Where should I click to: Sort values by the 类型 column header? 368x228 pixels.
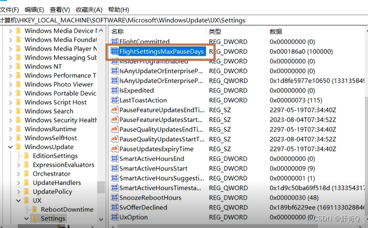tap(215, 32)
